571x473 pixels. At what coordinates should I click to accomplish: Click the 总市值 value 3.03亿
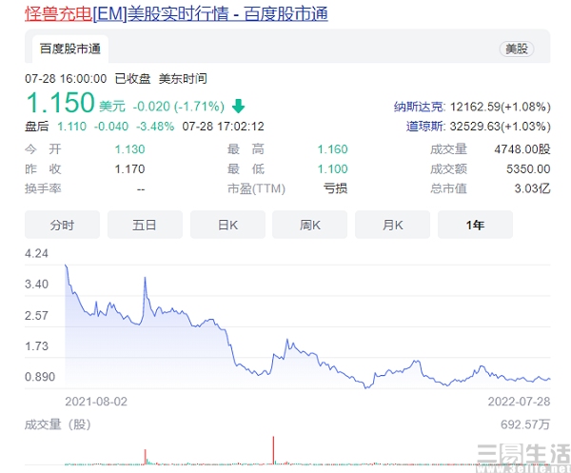click(x=532, y=188)
